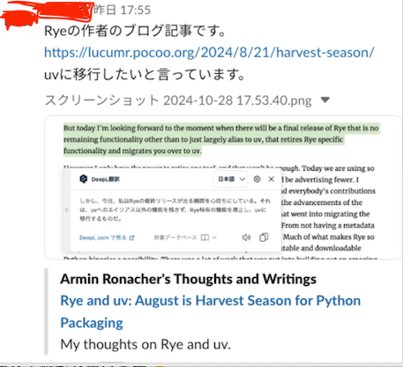403x367 pixels.
Task: Click the external-link icon beside DeepL.com
Action: 131,238
